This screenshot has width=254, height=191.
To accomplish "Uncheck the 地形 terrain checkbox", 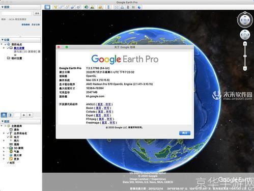I will click(x=8, y=162).
